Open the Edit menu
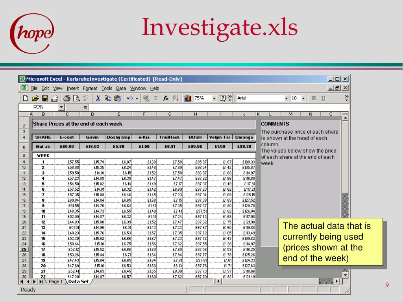Image resolution: width=403 pixels, height=302 pixels. coord(45,88)
